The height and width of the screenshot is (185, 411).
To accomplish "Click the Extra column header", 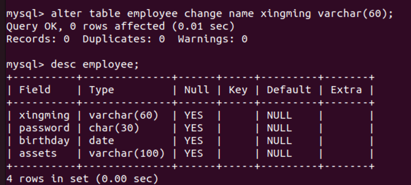I will pos(346,90).
